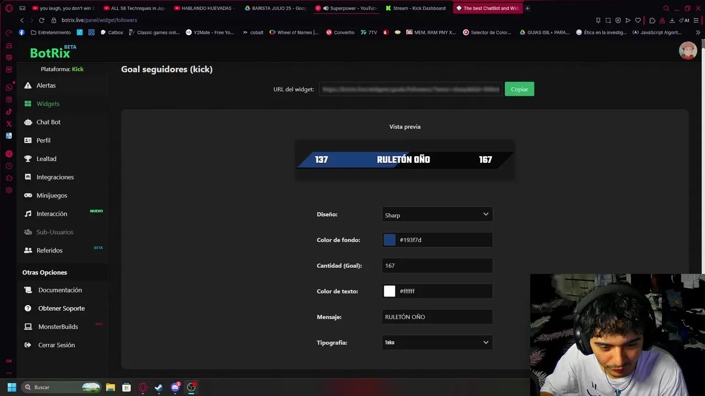This screenshot has width=705, height=396.
Task: Open Obtener Soporte link
Action: (55, 308)
